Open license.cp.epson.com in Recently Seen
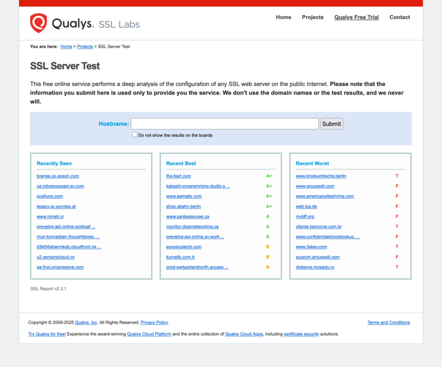This screenshot has height=367, width=442. [x=58, y=176]
